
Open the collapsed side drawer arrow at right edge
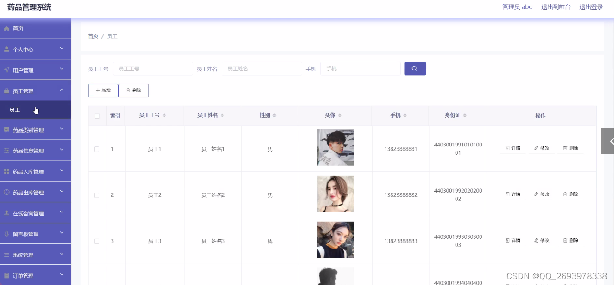click(608, 141)
